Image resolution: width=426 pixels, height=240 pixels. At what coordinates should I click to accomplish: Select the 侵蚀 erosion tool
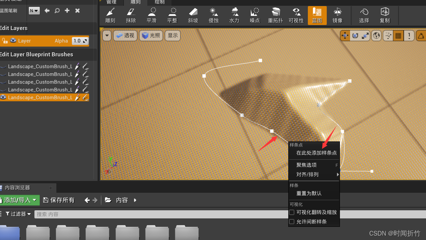click(214, 16)
